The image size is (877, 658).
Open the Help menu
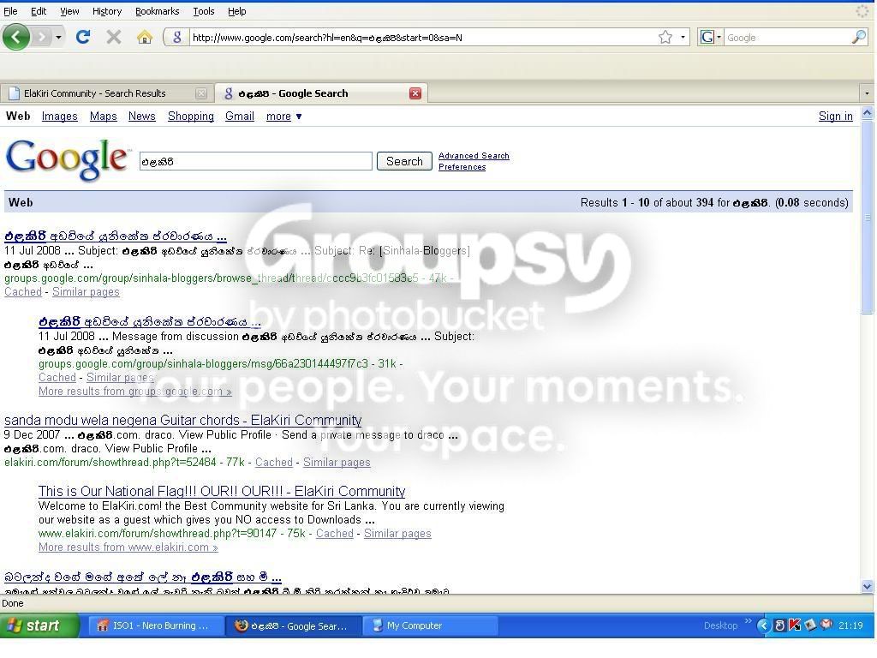click(x=236, y=11)
